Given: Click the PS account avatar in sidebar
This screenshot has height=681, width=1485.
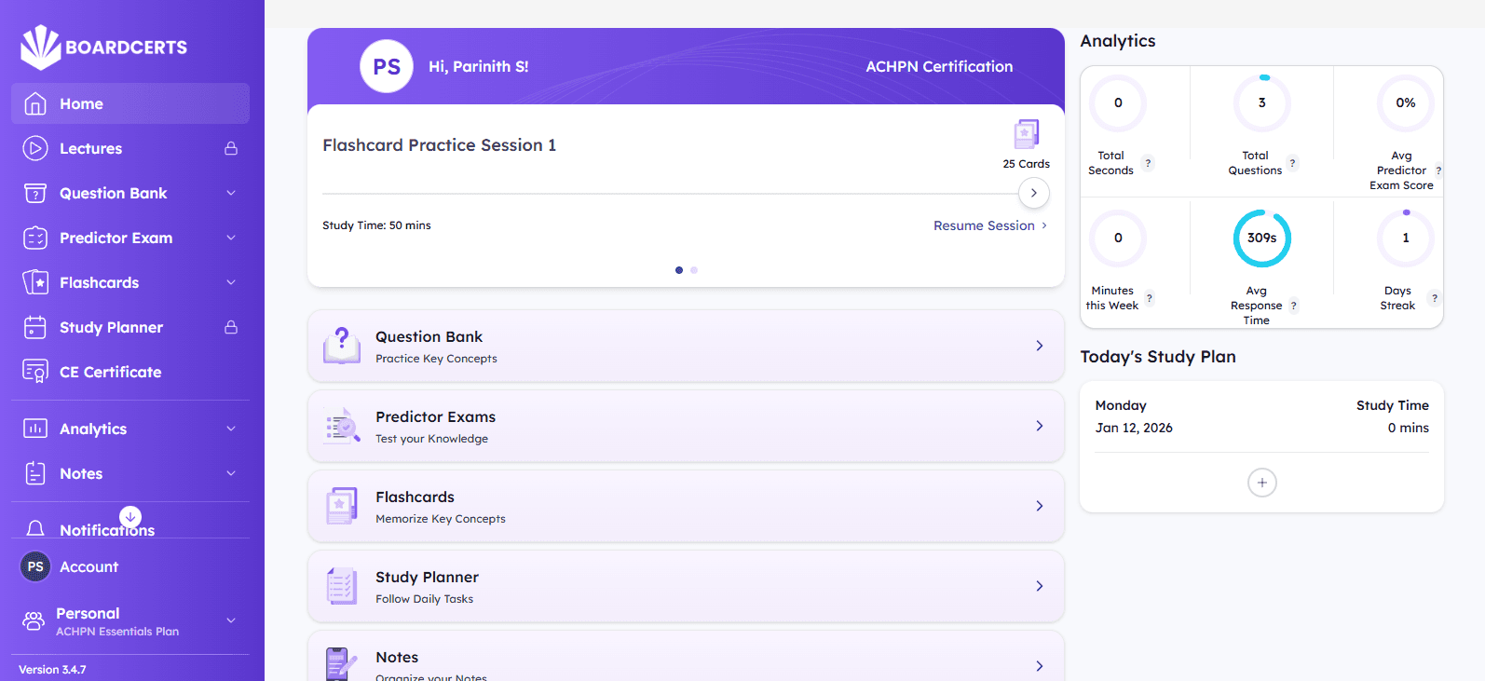Looking at the screenshot, I should tap(35, 566).
